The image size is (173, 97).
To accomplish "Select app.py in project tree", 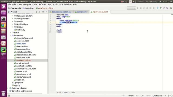I will [x=17, y=85].
